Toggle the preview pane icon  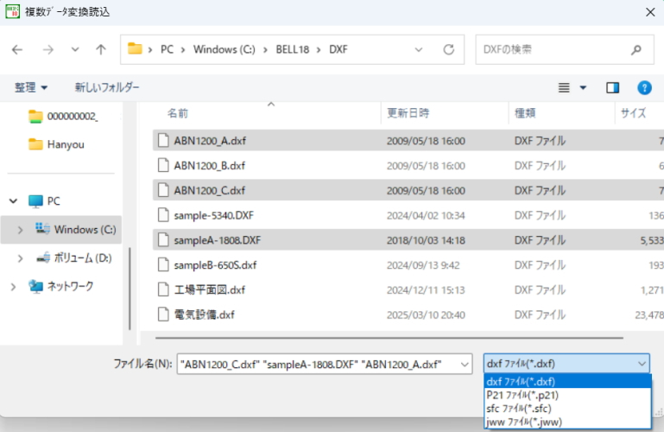(x=613, y=87)
